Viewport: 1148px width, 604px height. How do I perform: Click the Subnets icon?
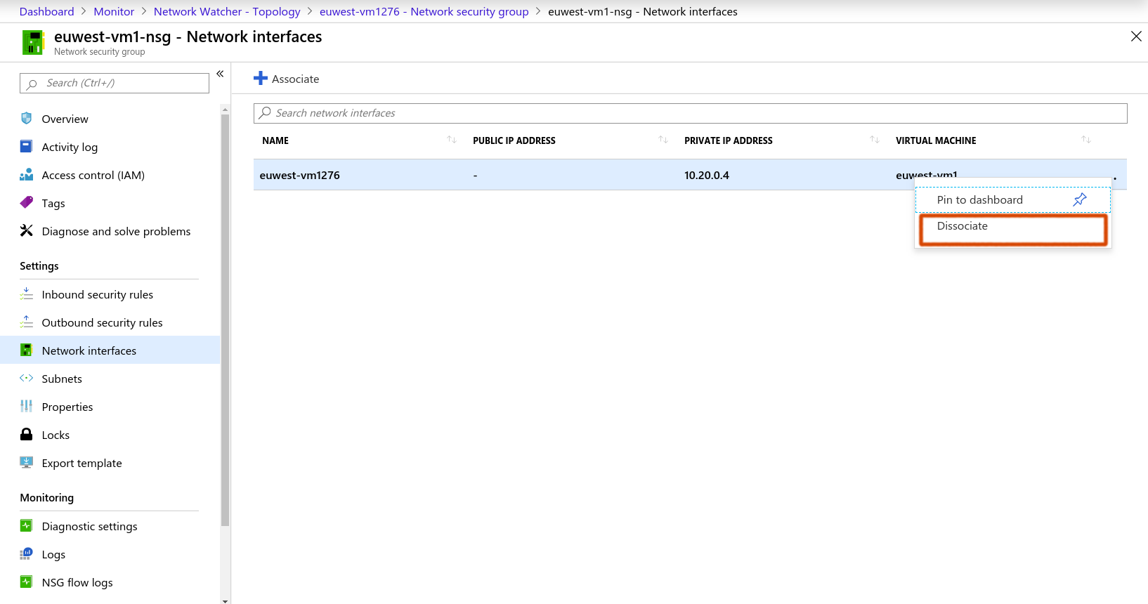[27, 378]
